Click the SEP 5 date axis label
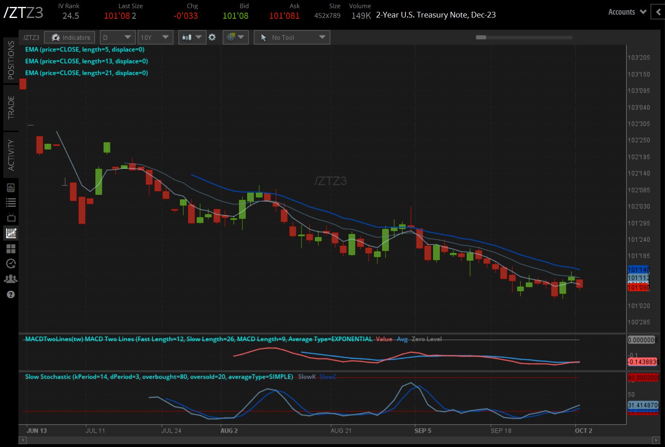Screen dimensions: 665x447 423,431
